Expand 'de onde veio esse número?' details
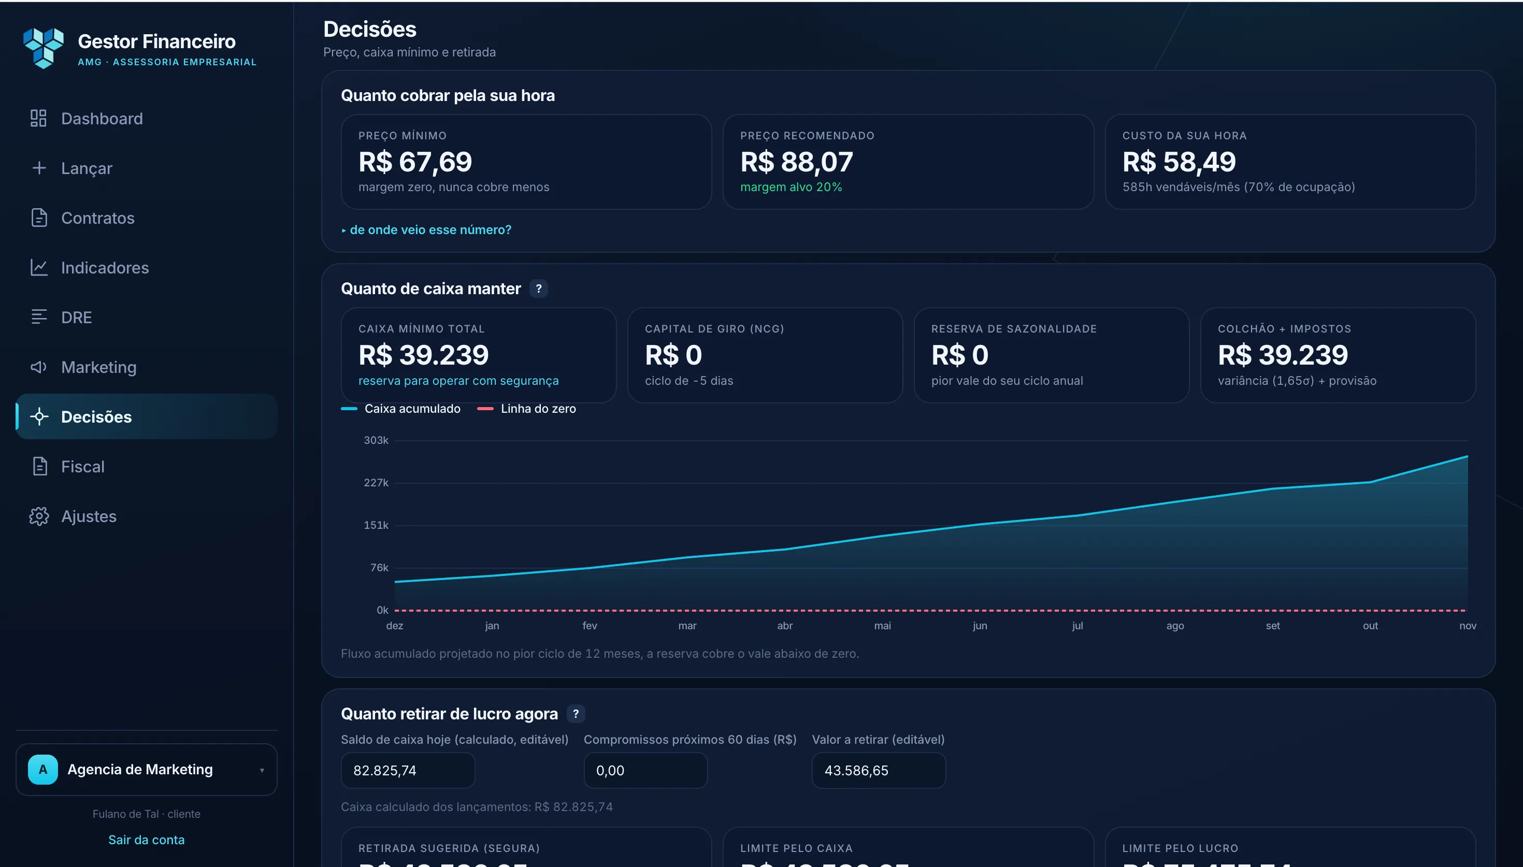 (426, 229)
